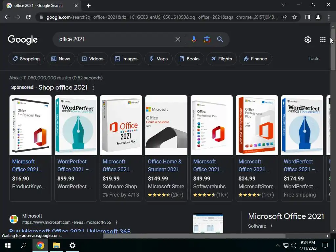Image resolution: width=336 pixels, height=252 pixels.
Task: Open the WordPerfect Office Standard 2021 image
Action: [302, 125]
